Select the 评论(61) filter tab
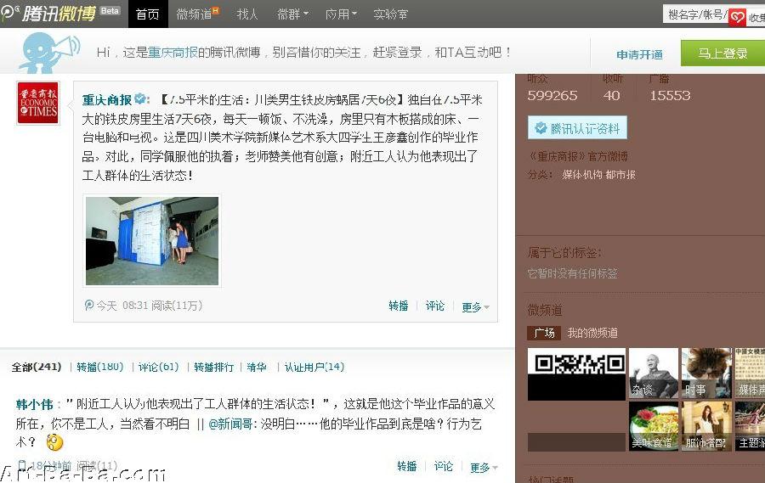This screenshot has height=483, width=765. click(x=159, y=367)
